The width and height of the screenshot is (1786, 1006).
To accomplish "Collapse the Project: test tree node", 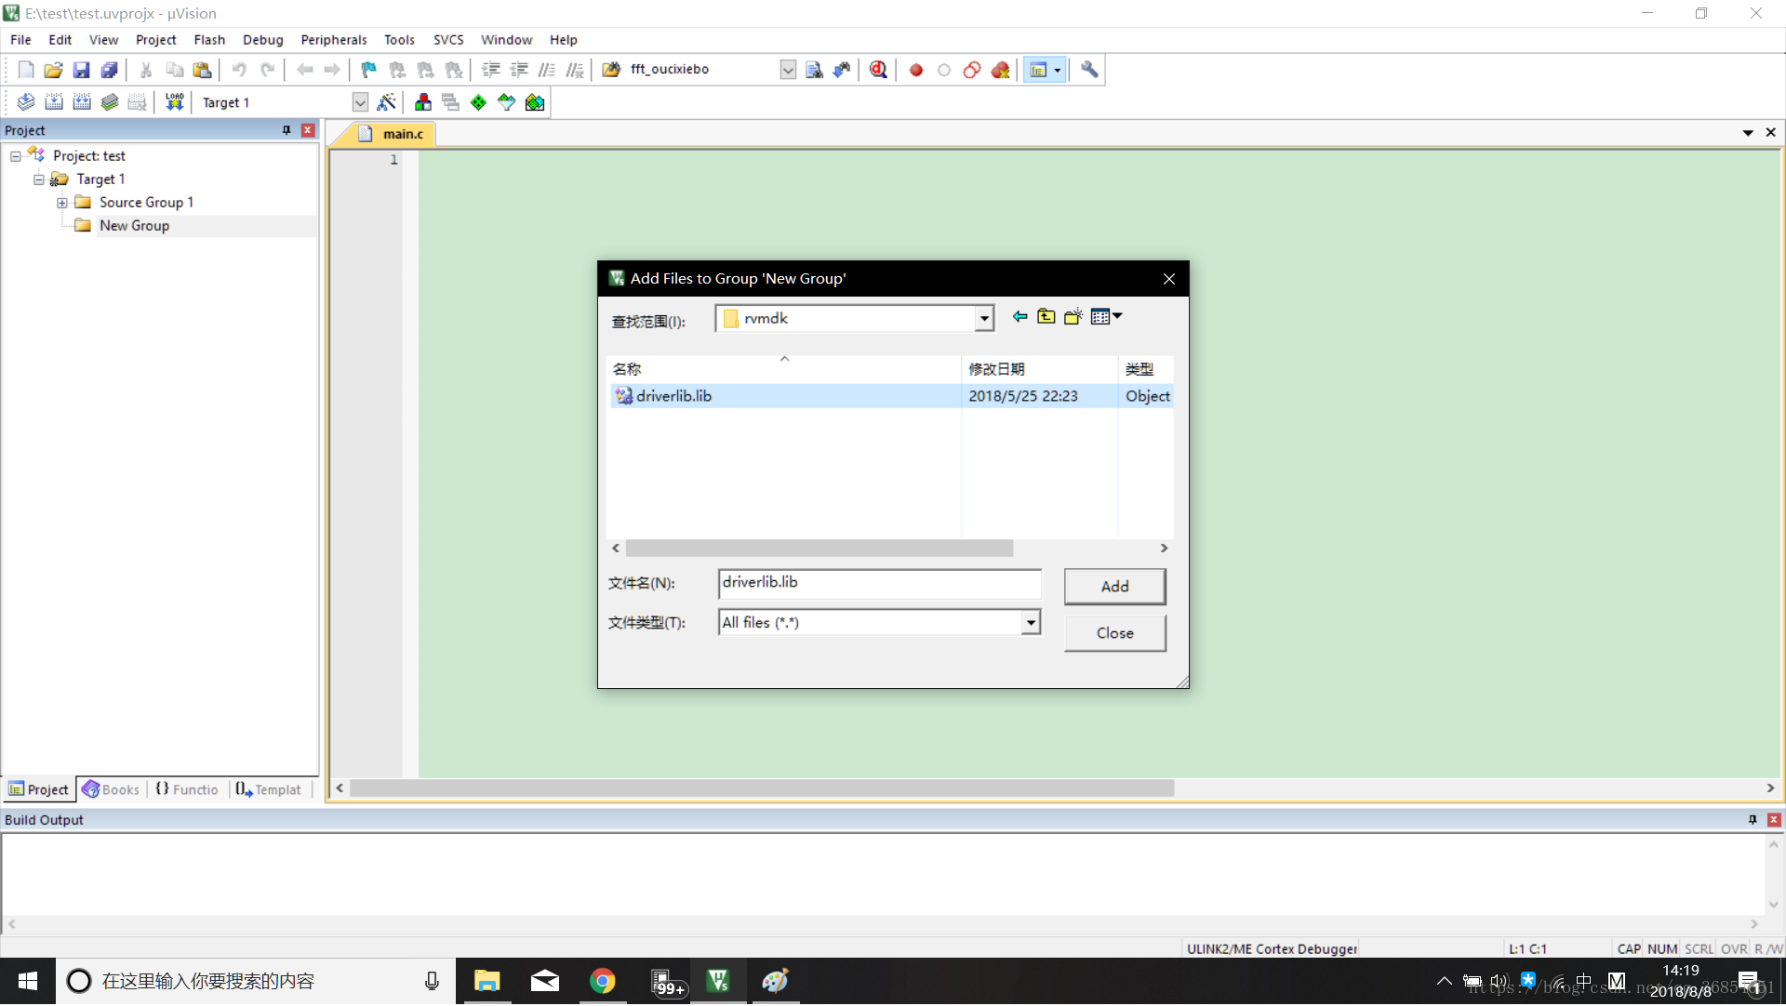I will pyautogui.click(x=16, y=156).
